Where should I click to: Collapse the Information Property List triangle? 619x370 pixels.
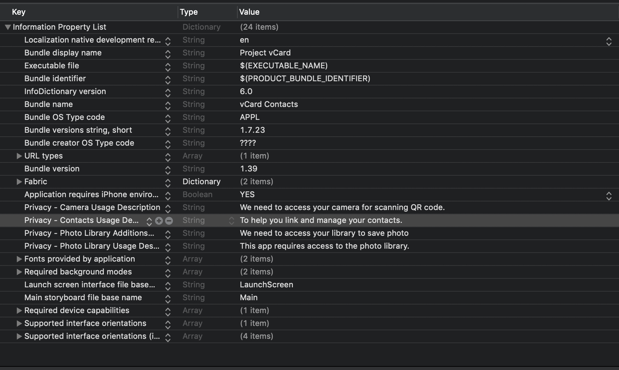(8, 27)
